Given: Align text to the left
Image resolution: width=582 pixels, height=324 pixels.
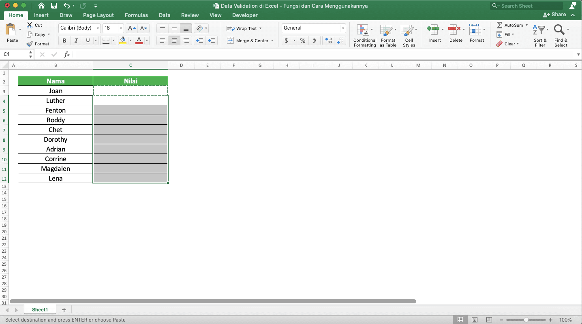Looking at the screenshot, I should point(163,40).
